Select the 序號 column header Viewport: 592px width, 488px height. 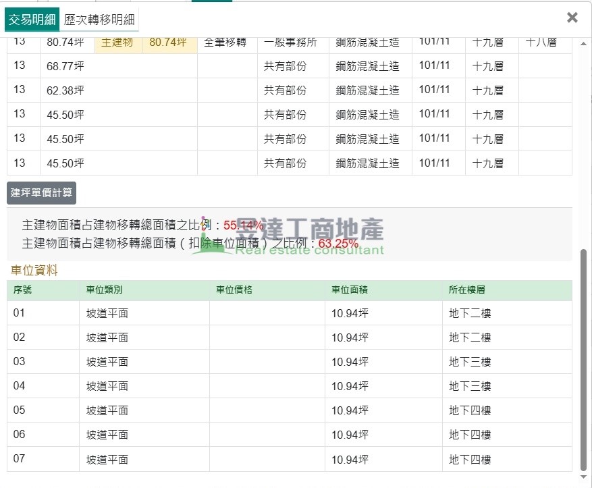23,290
